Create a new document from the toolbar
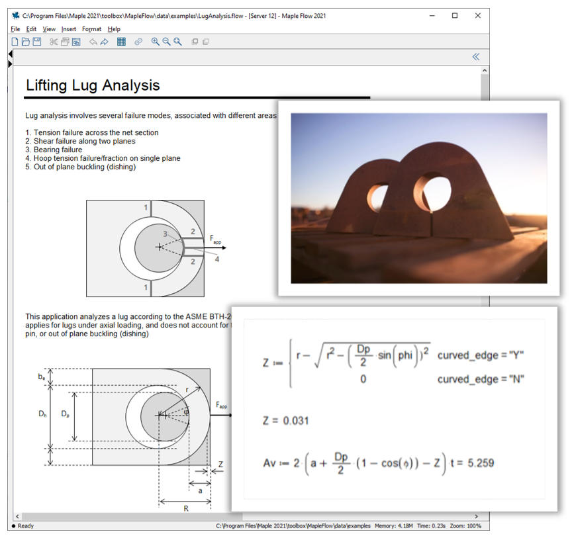 point(15,42)
